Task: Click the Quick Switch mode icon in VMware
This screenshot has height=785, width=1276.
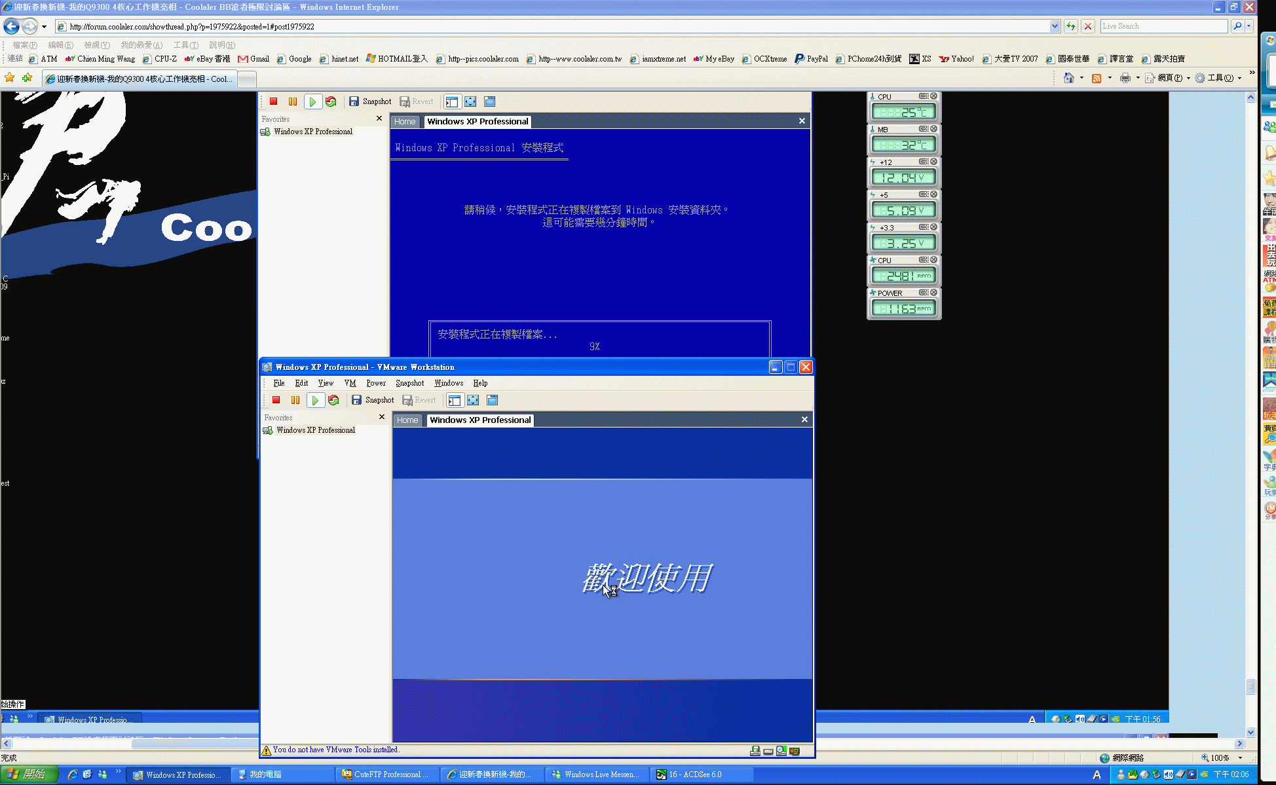Action: point(493,400)
